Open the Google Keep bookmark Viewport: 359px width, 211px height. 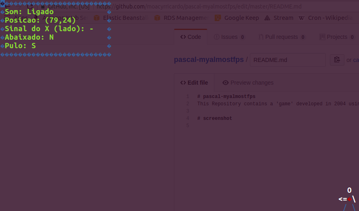pos(237,18)
